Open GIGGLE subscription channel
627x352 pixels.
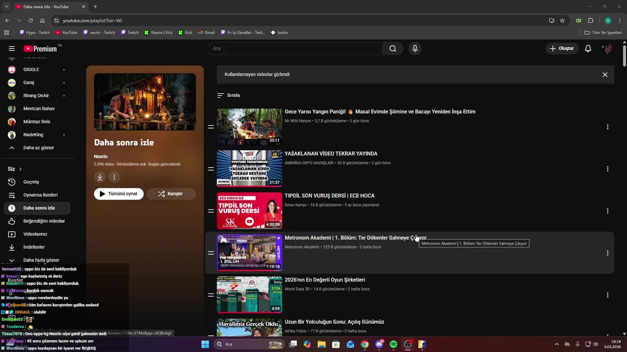pos(38,69)
